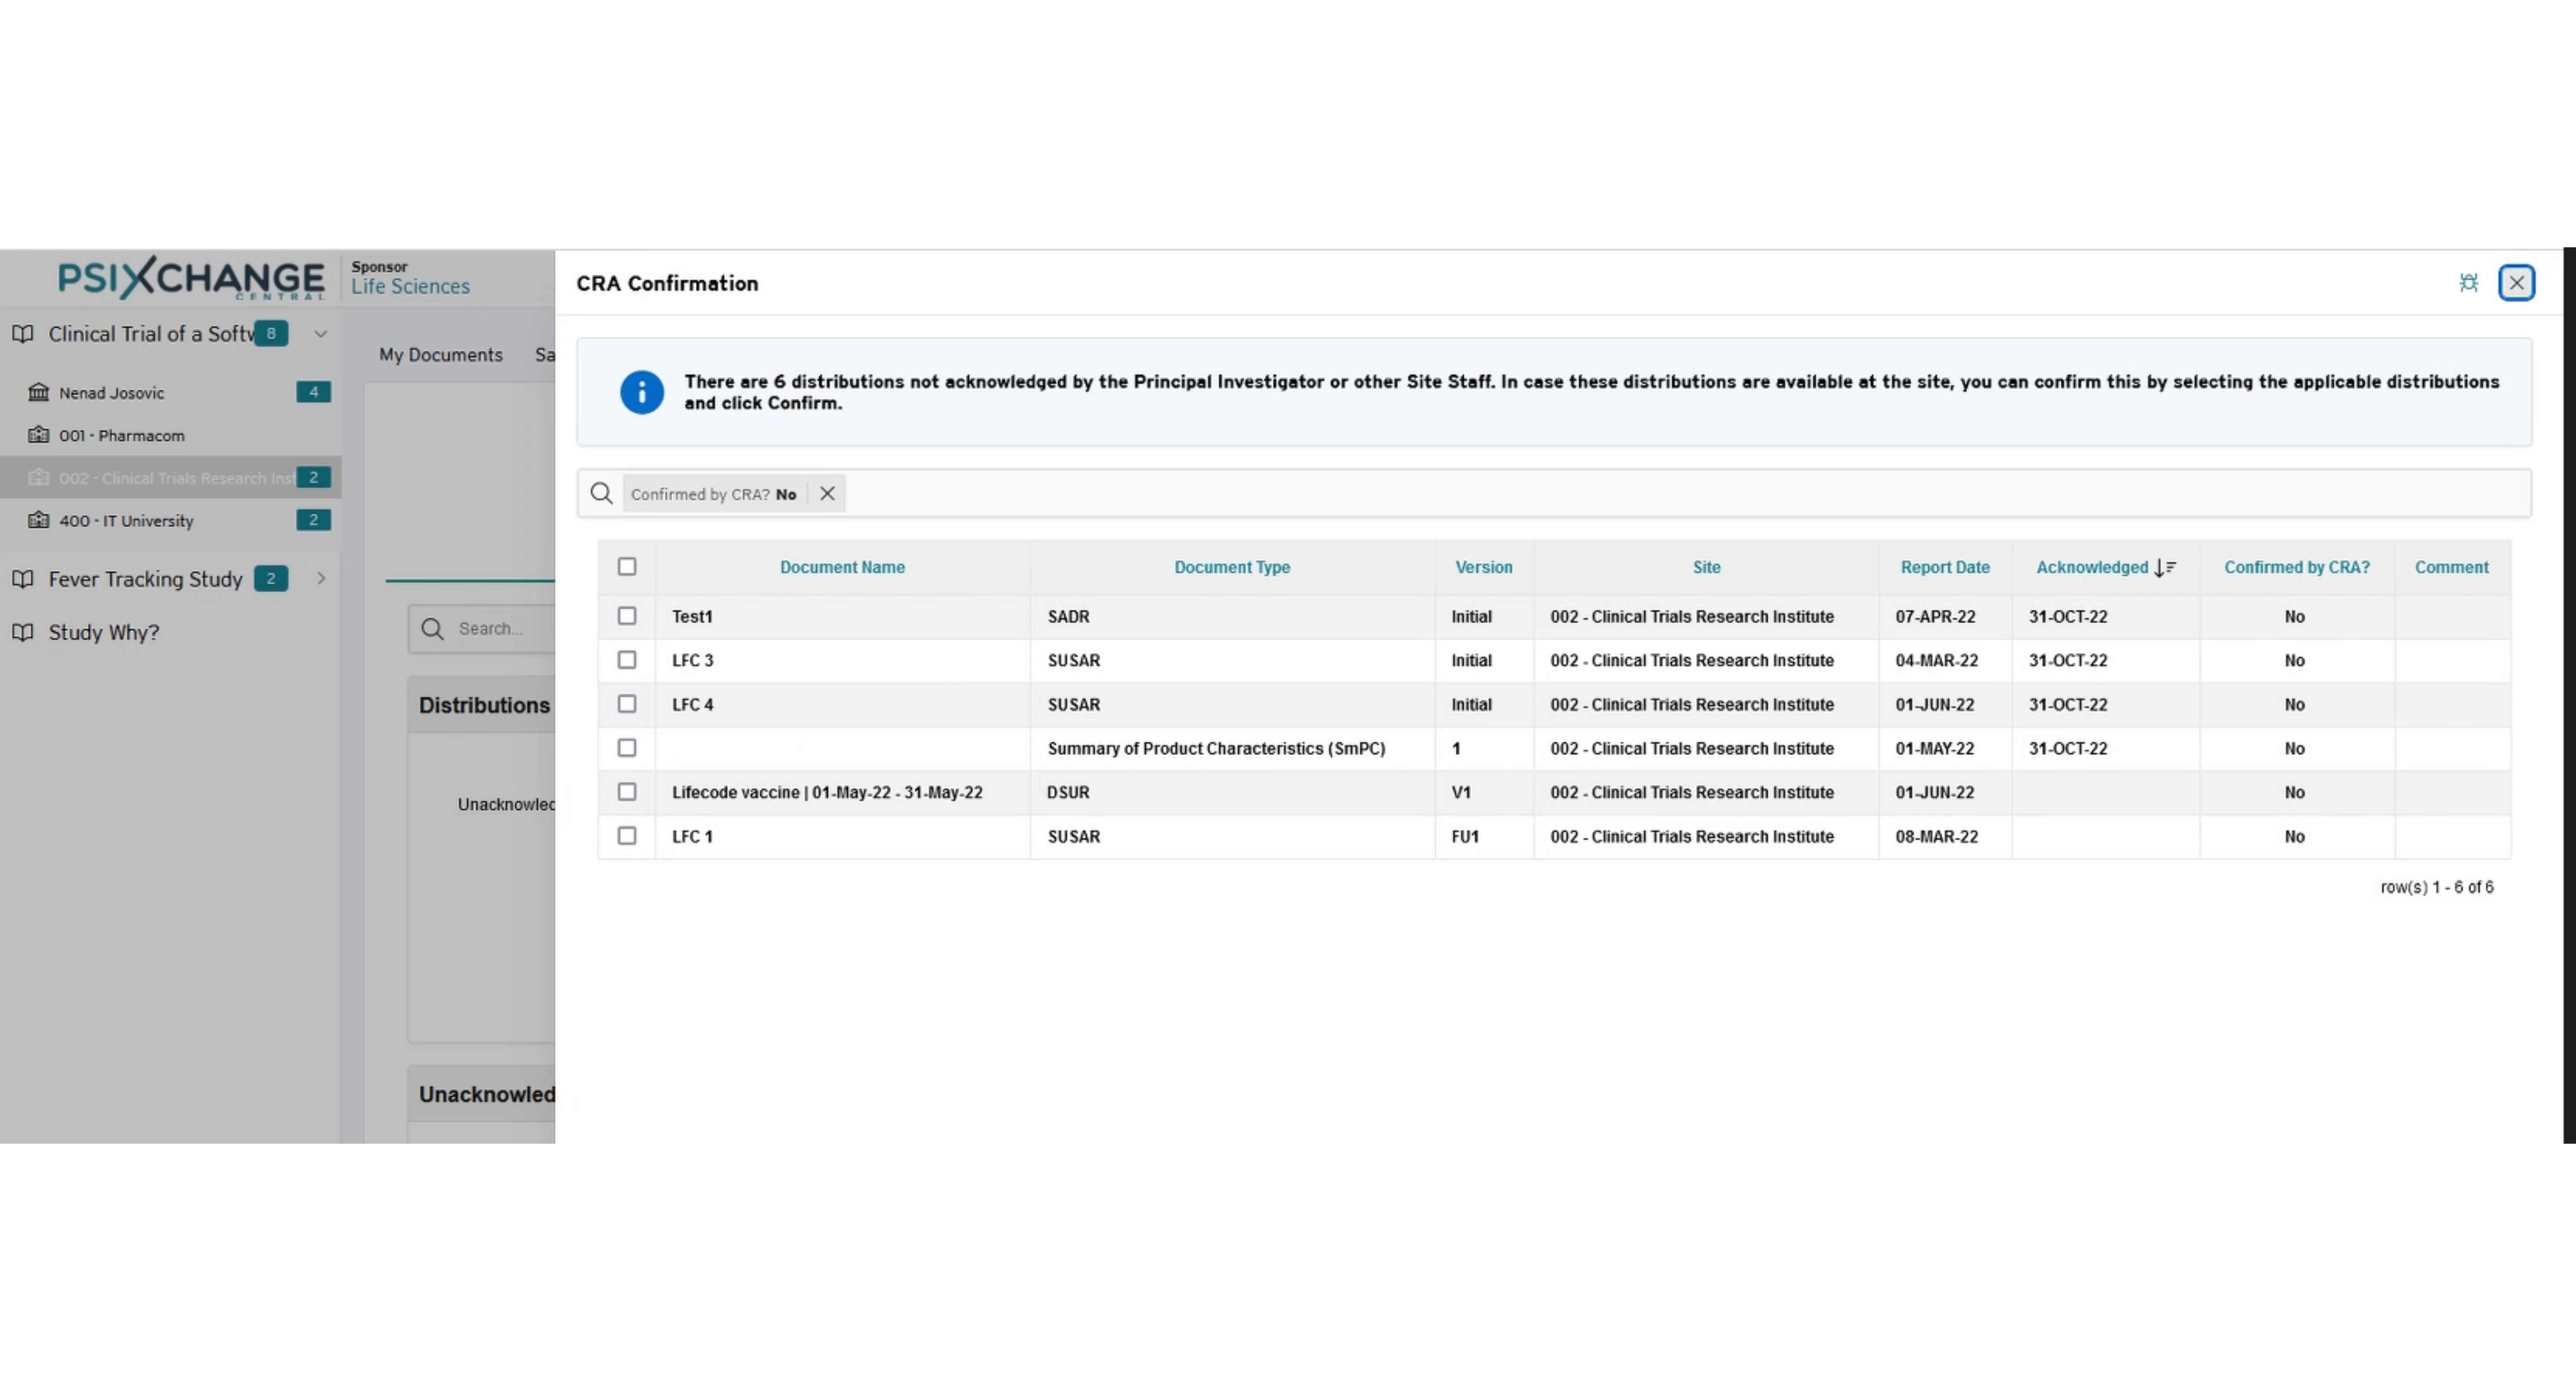
Task: Click the book icon beside Study Why?
Action: tap(23, 632)
